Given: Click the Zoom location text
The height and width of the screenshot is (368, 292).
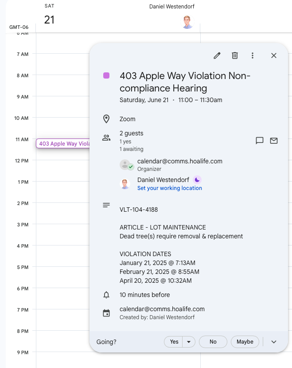Looking at the screenshot, I should [x=128, y=119].
